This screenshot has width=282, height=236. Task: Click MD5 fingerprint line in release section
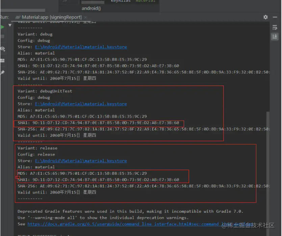[x=82, y=173]
